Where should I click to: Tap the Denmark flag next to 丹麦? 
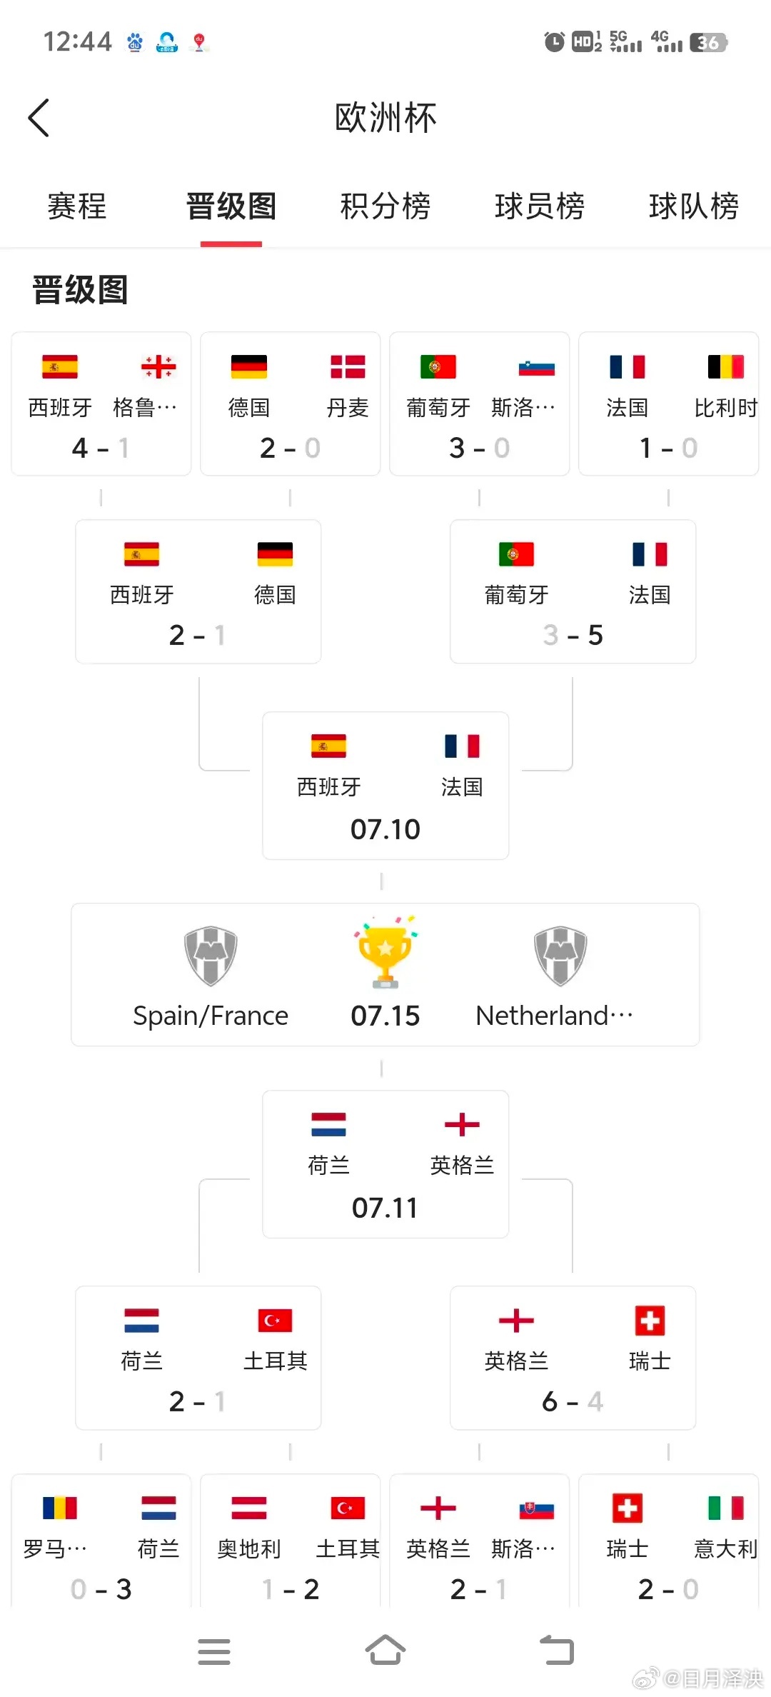(348, 367)
